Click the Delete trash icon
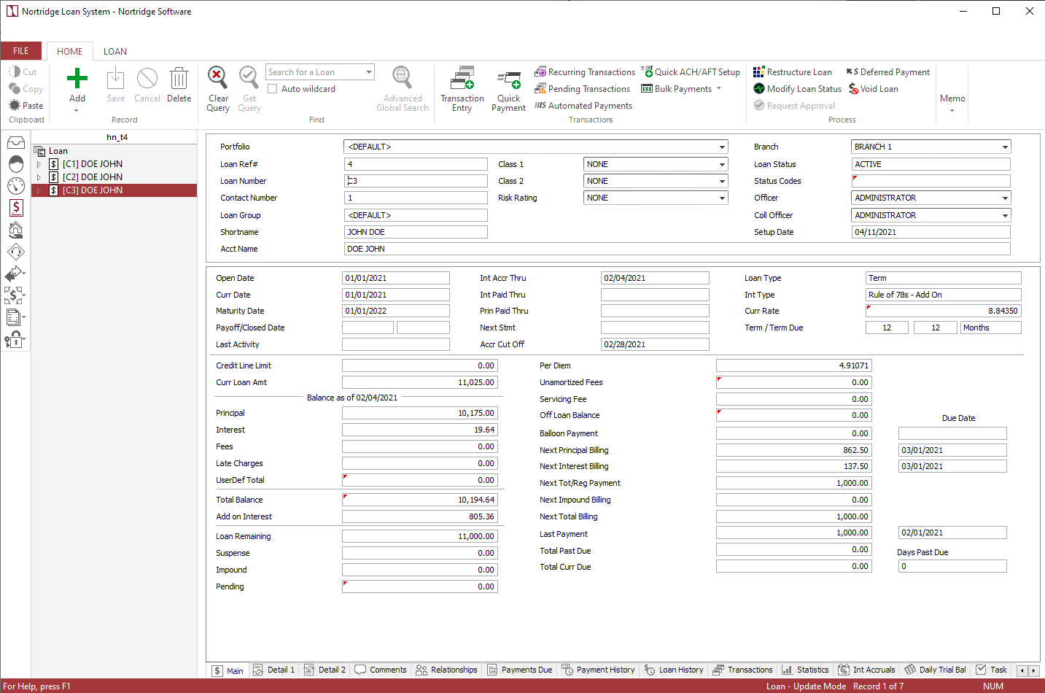This screenshot has width=1045, height=693. coord(179,78)
